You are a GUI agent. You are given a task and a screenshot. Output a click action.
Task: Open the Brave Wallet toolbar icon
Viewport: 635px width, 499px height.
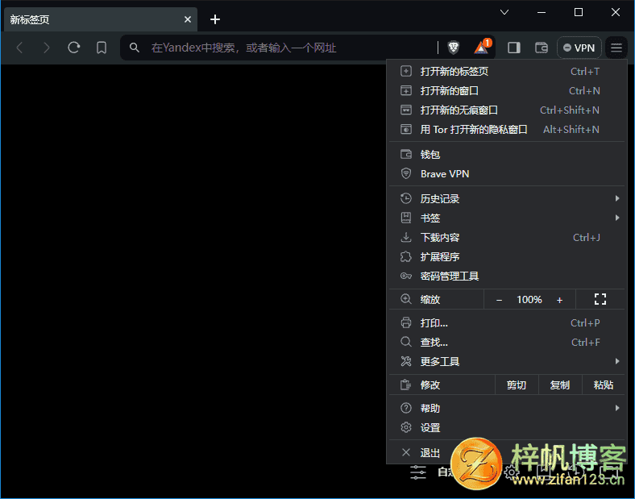coord(542,48)
